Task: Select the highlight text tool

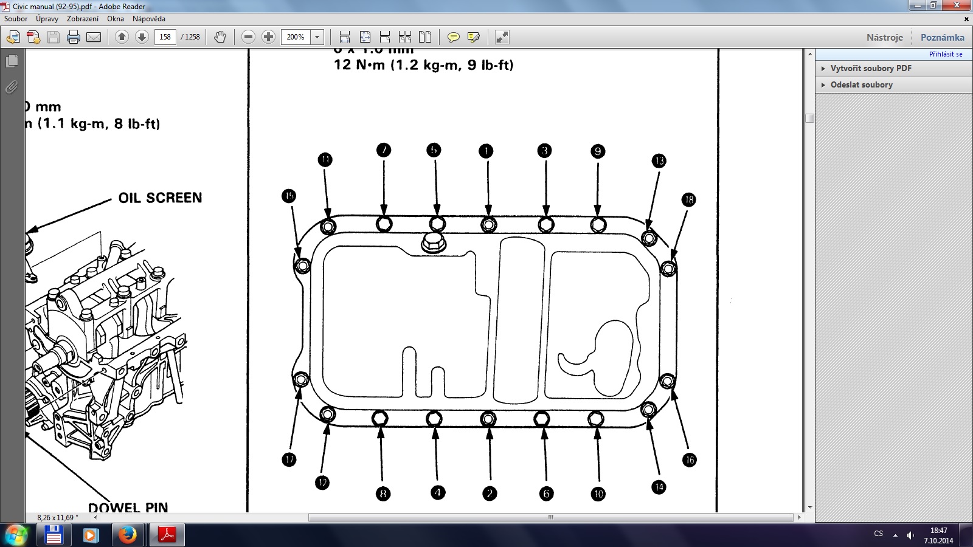Action: click(x=473, y=37)
